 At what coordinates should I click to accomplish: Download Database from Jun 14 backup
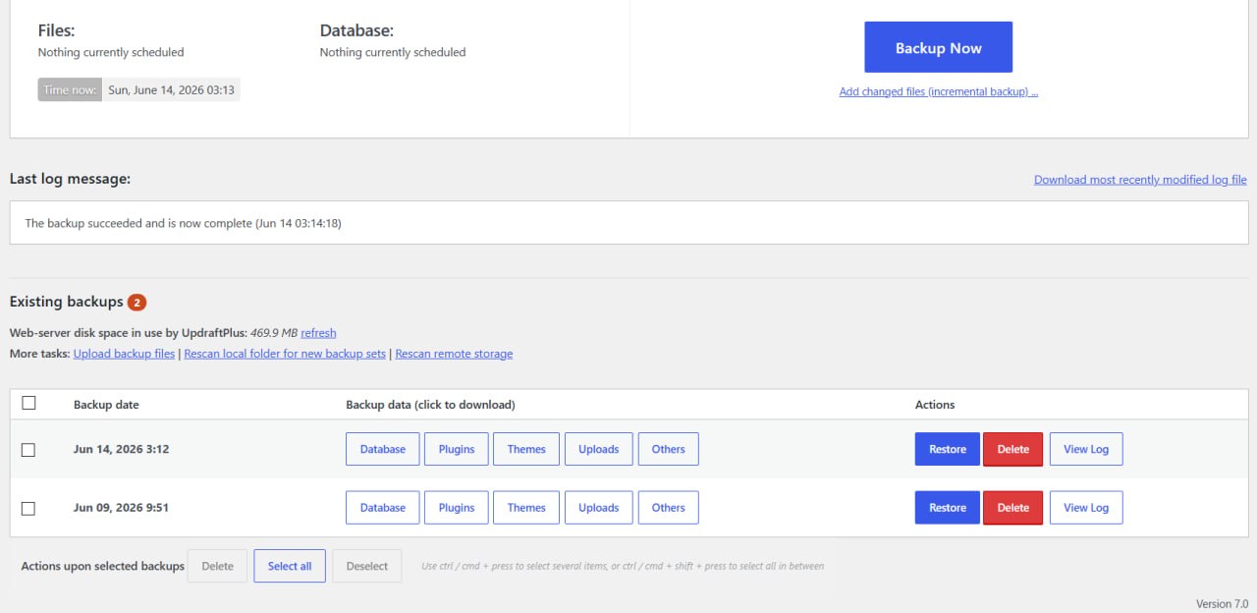point(382,449)
